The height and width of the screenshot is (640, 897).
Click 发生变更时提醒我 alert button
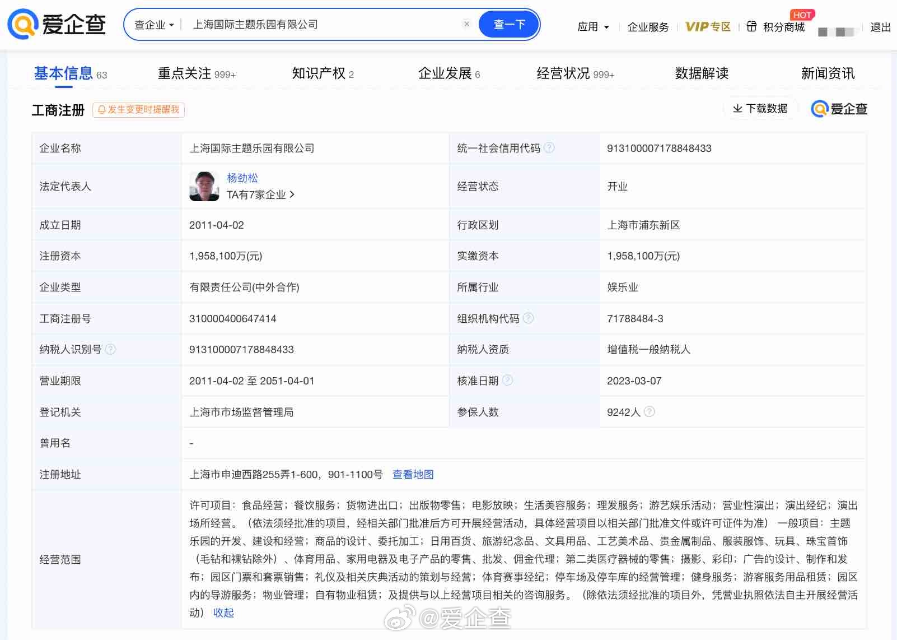(138, 110)
